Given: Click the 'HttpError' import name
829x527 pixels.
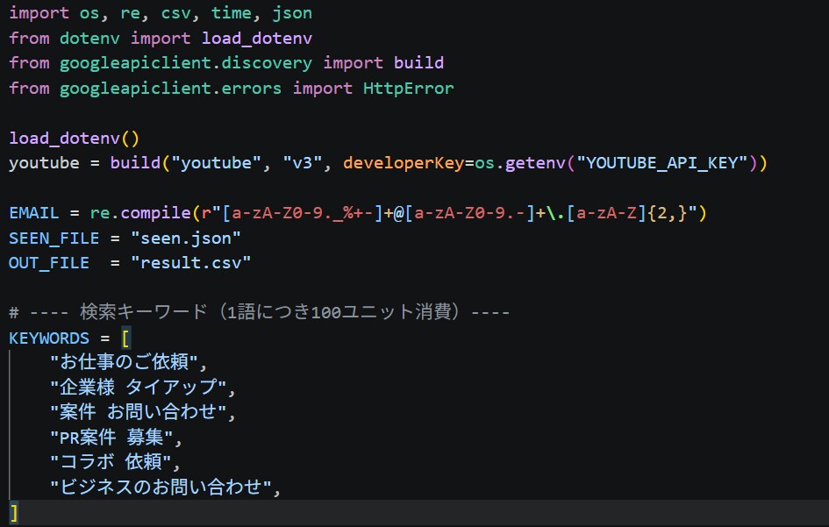Looking at the screenshot, I should (x=408, y=88).
